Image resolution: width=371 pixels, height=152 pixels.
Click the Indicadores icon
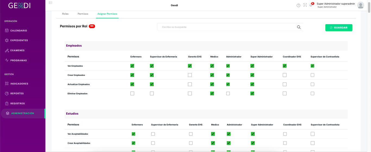tap(7, 84)
